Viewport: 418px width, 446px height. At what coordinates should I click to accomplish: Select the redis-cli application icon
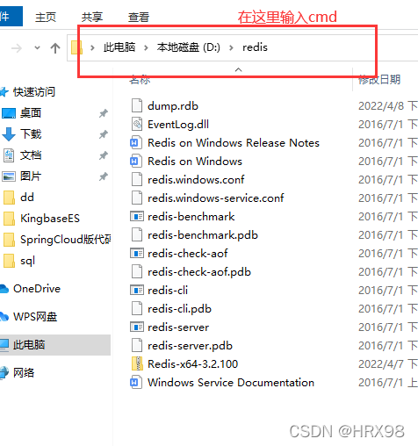[x=137, y=290]
